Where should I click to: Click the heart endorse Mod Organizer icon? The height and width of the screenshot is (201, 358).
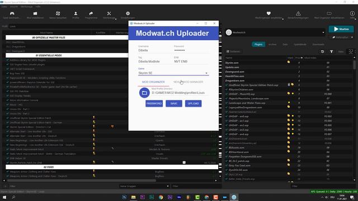(268, 13)
